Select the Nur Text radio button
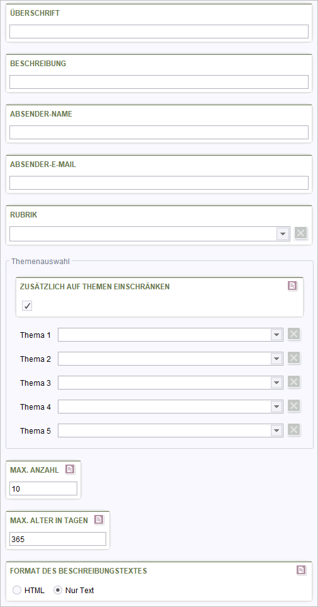Image resolution: width=318 pixels, height=607 pixels. pyautogui.click(x=57, y=591)
